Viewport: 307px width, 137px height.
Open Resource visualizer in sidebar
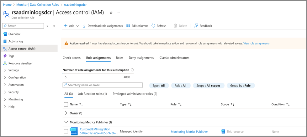[20, 63]
